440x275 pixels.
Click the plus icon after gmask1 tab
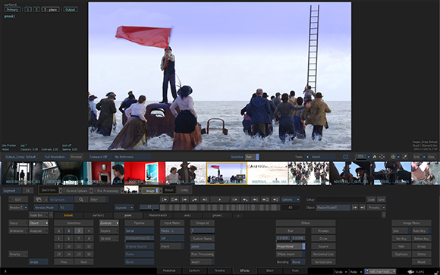coord(238,215)
